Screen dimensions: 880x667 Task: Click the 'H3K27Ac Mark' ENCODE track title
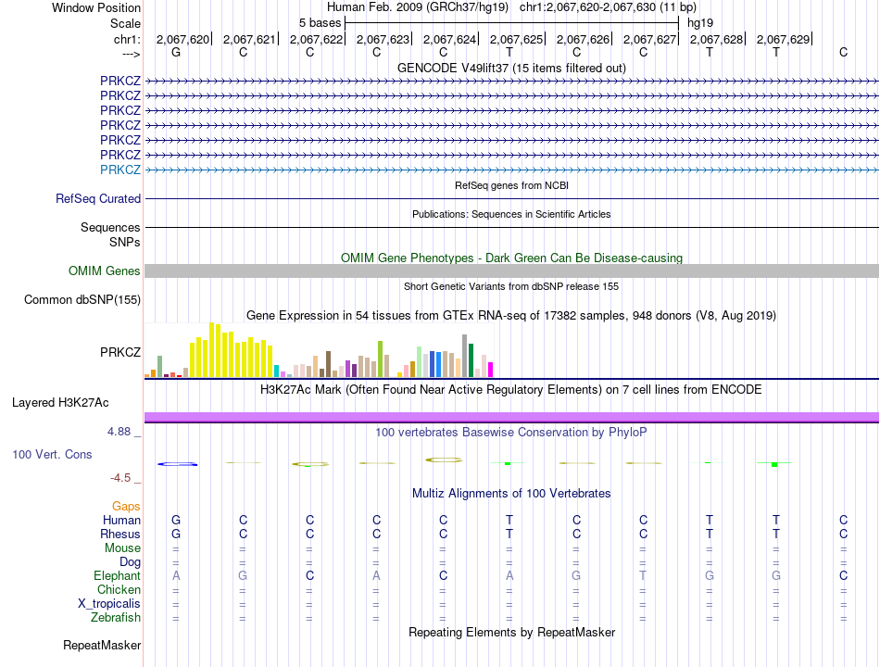pos(511,390)
